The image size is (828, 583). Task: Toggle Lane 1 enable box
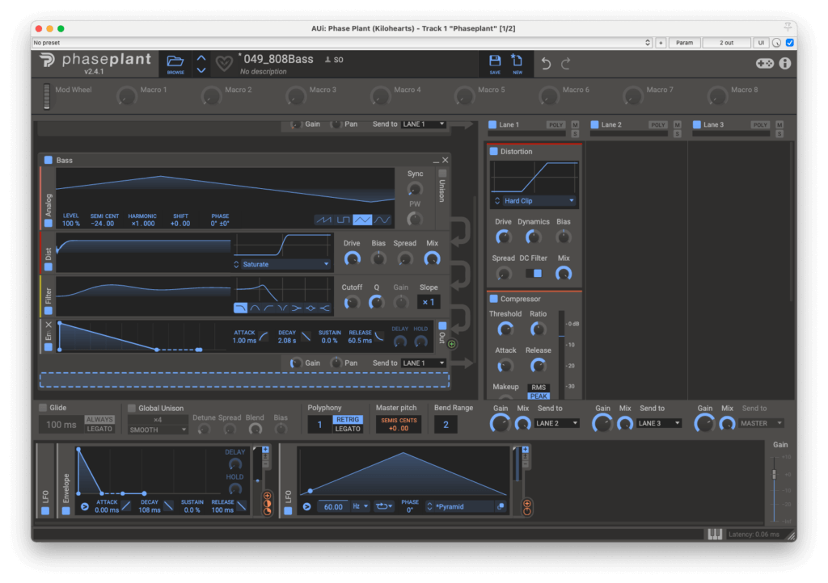click(492, 124)
